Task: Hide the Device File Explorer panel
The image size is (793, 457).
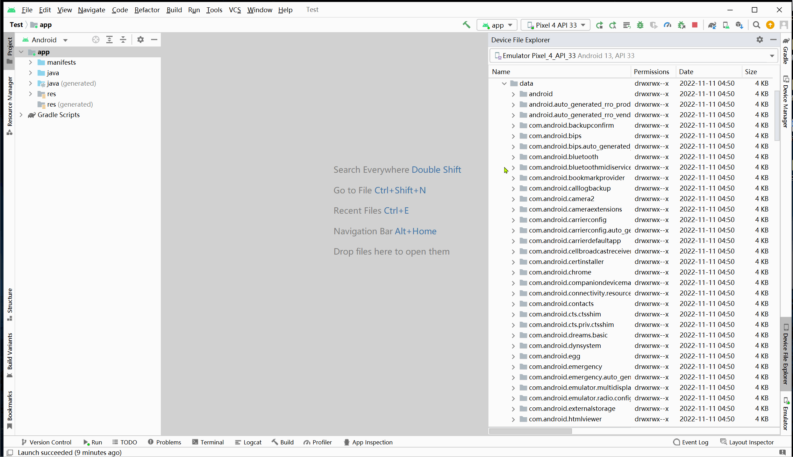Action: coord(773,40)
